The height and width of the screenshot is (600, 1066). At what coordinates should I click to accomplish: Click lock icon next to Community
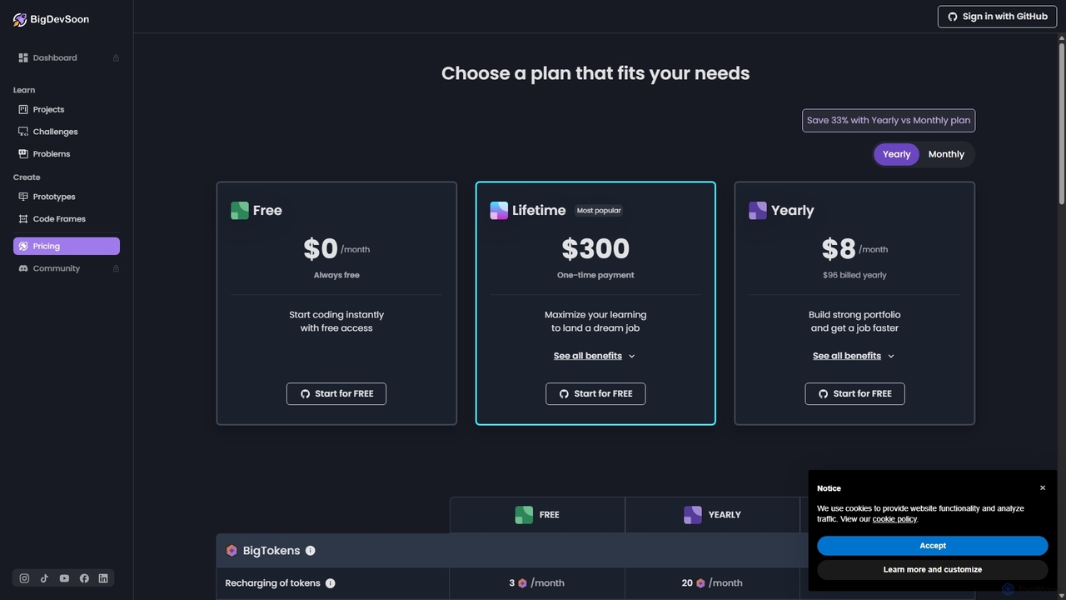pyautogui.click(x=116, y=268)
